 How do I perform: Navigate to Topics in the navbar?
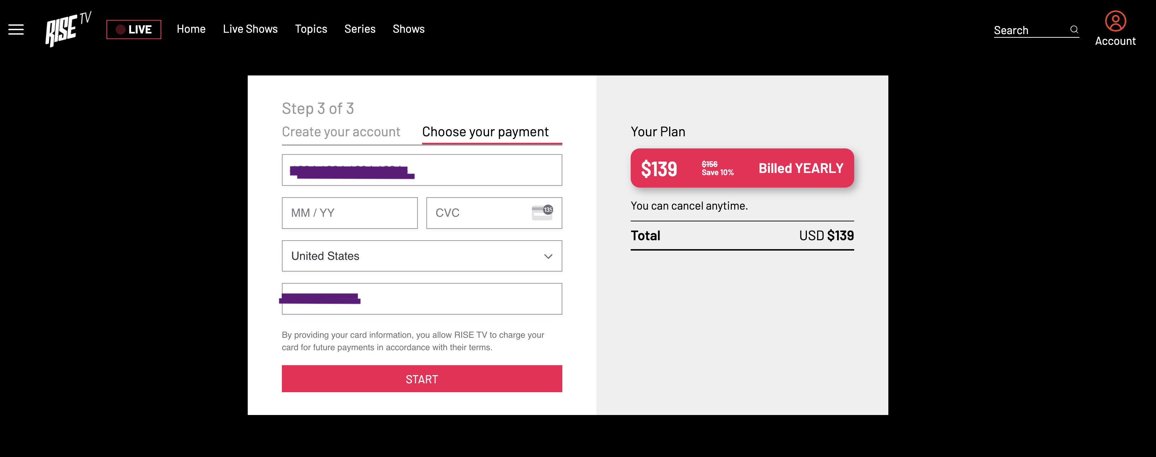(x=311, y=29)
